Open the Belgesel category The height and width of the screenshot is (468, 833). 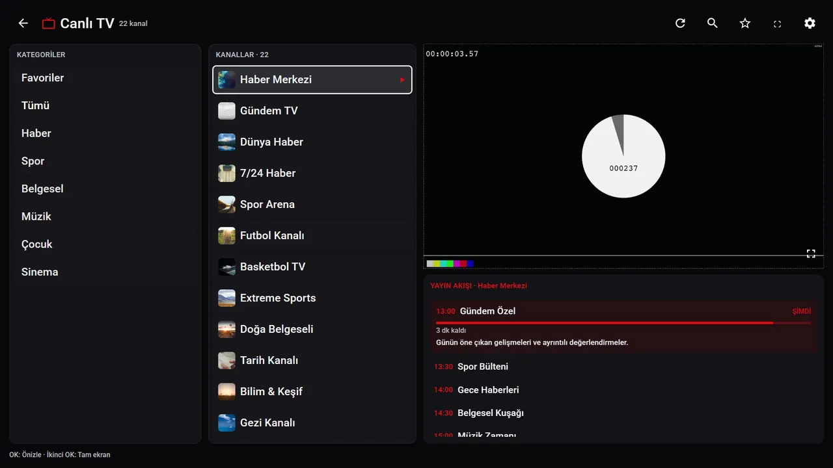tap(105, 189)
